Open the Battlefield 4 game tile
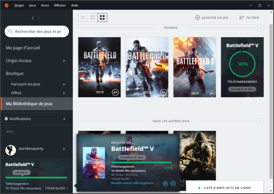This screenshot has width=274, height=194. pos(147,67)
